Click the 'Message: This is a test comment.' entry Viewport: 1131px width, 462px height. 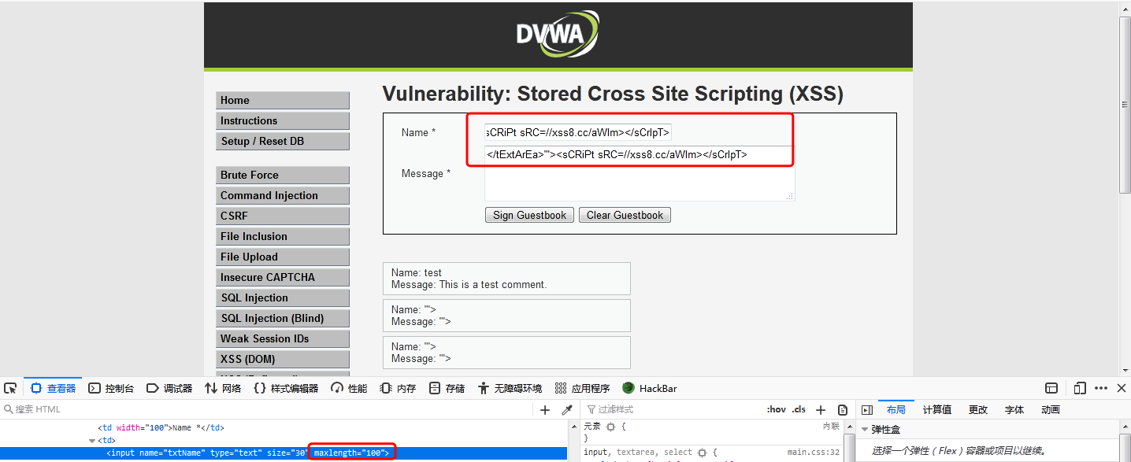pyautogui.click(x=469, y=285)
